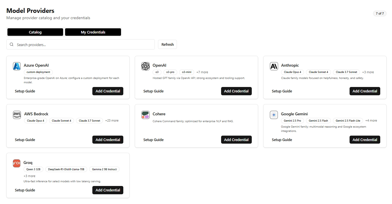Click the Groq provider logo
The image size is (392, 204).
pyautogui.click(x=17, y=163)
